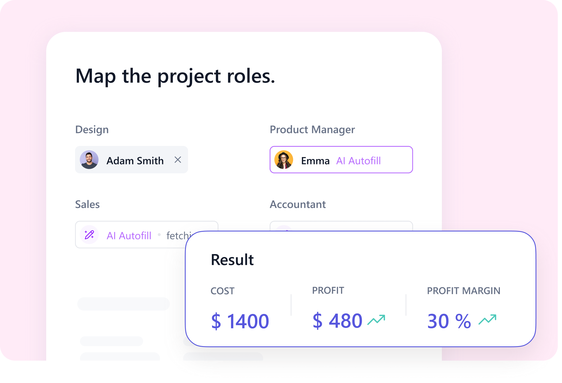The image size is (562, 383).
Task: Click the $ 1400 cost value
Action: click(240, 321)
